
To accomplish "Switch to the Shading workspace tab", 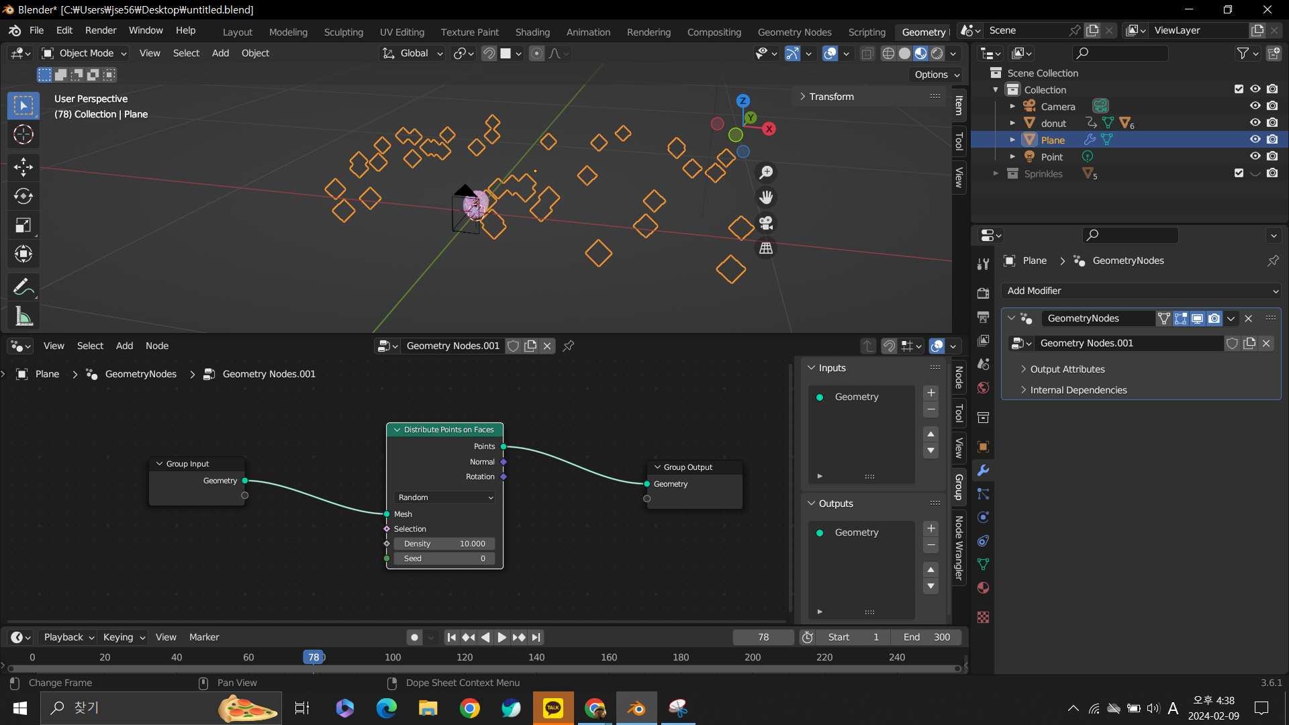I will coord(532,32).
